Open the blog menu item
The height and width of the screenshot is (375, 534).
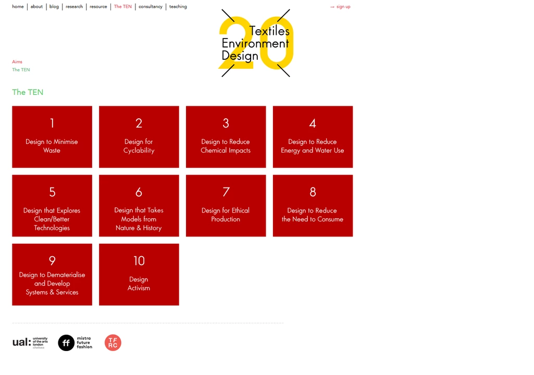pyautogui.click(x=54, y=7)
